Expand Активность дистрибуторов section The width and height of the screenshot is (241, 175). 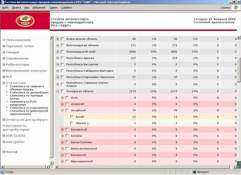tap(4, 126)
